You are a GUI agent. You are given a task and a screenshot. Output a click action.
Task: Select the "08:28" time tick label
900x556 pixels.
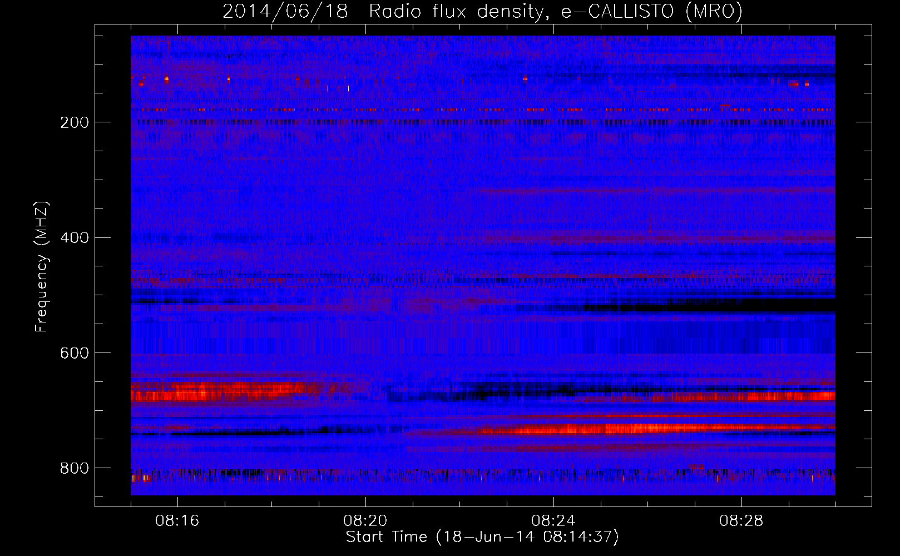point(741,521)
